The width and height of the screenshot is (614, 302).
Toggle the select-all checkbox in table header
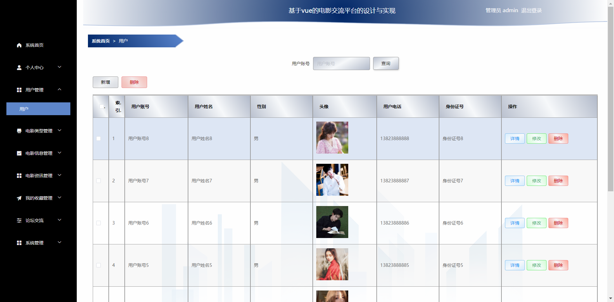point(102,107)
